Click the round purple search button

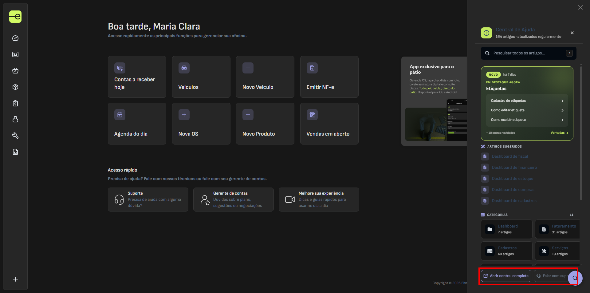(575, 278)
